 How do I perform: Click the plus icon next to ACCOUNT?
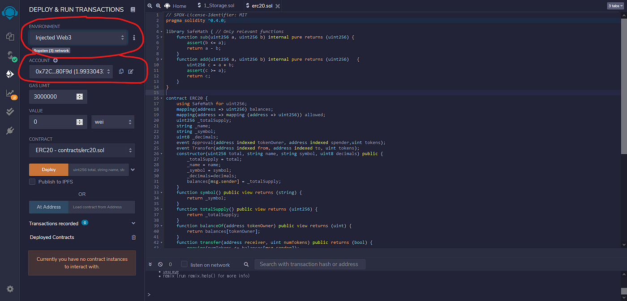(56, 60)
